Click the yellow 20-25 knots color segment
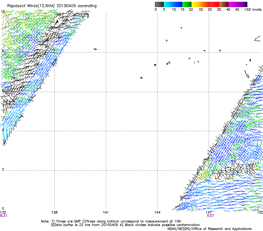This screenshot has height=231, width=263. coord(196,4)
